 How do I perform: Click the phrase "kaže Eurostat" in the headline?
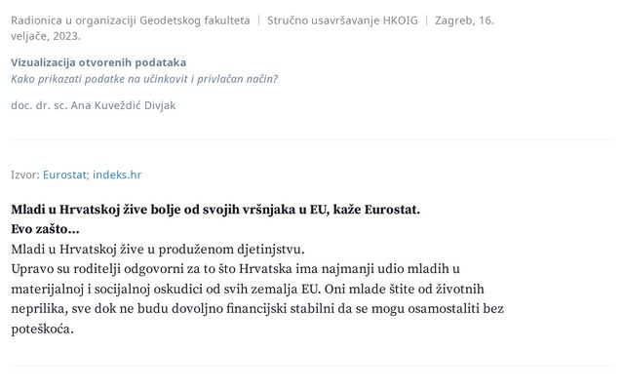375,210
